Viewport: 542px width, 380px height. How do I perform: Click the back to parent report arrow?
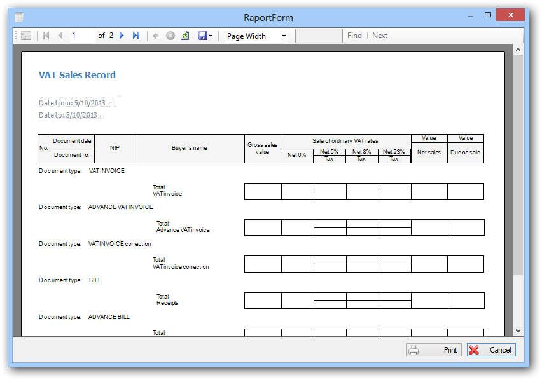click(156, 36)
